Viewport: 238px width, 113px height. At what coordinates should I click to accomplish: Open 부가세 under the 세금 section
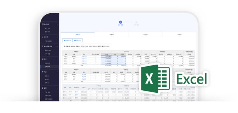pyautogui.click(x=46, y=79)
